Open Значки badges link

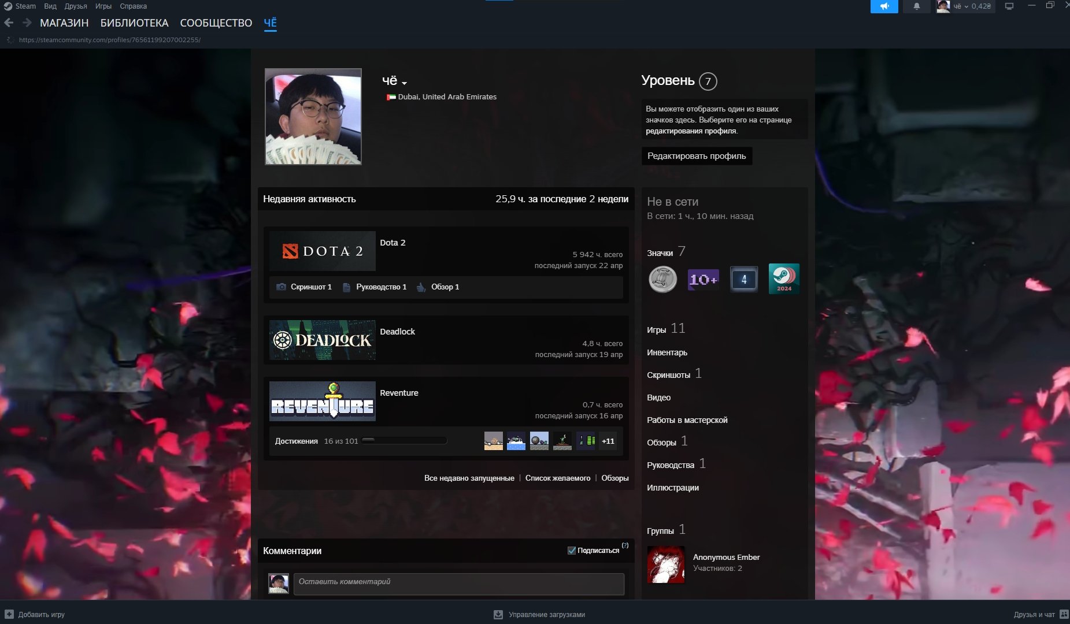point(666,252)
